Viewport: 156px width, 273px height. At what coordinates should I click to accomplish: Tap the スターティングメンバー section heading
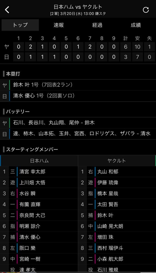32,149
